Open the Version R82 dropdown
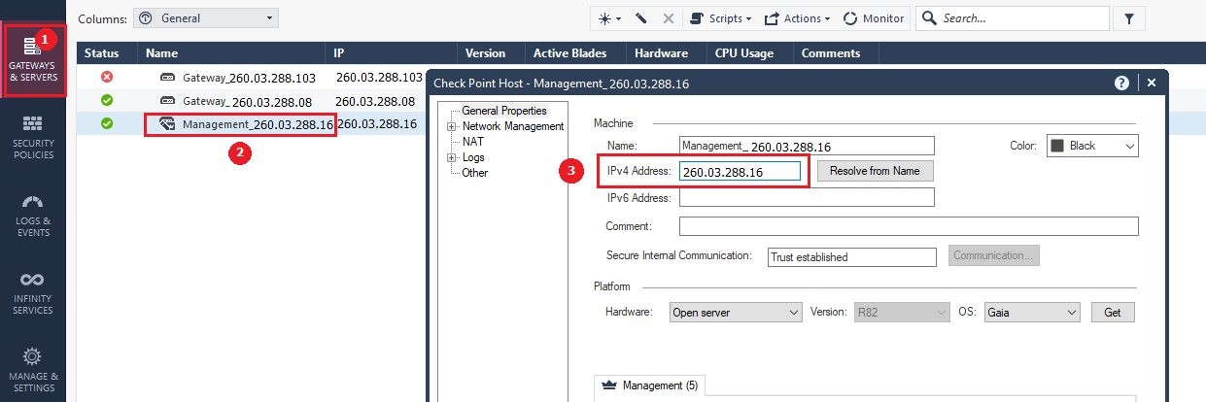Screen dimensions: 1206x402 [901, 313]
